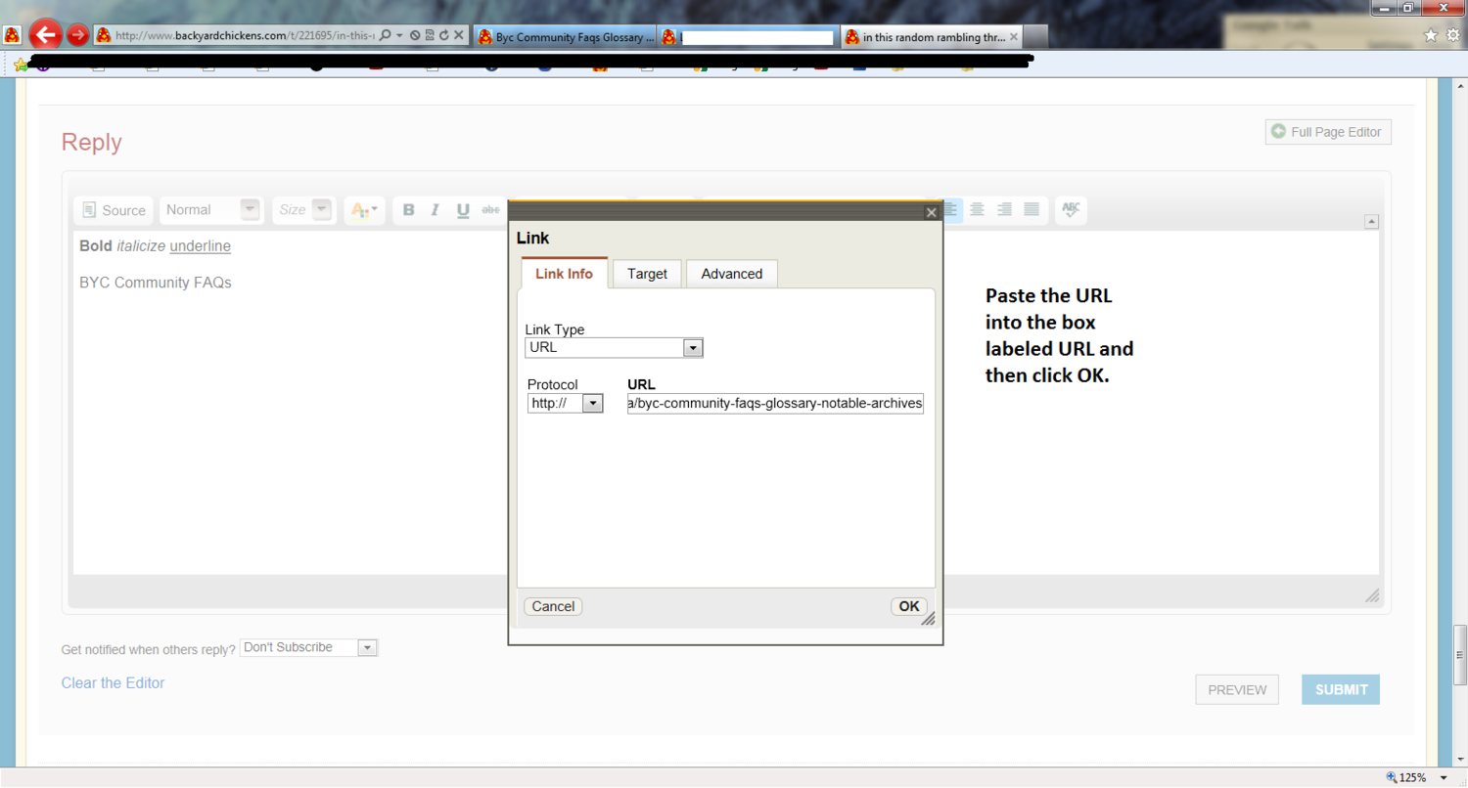Click the Italic formatting icon
This screenshot has width=1468, height=788.
point(436,210)
